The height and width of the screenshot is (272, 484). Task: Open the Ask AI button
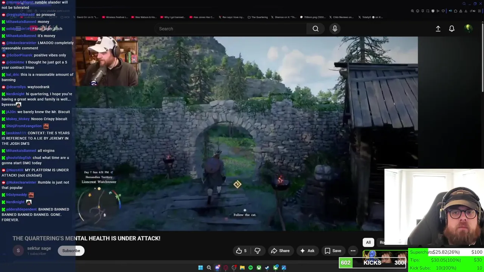point(307,251)
